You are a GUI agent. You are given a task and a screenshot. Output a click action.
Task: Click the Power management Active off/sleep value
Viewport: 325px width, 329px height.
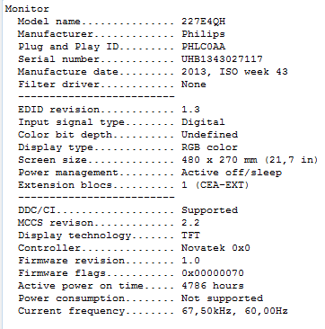tap(232, 173)
